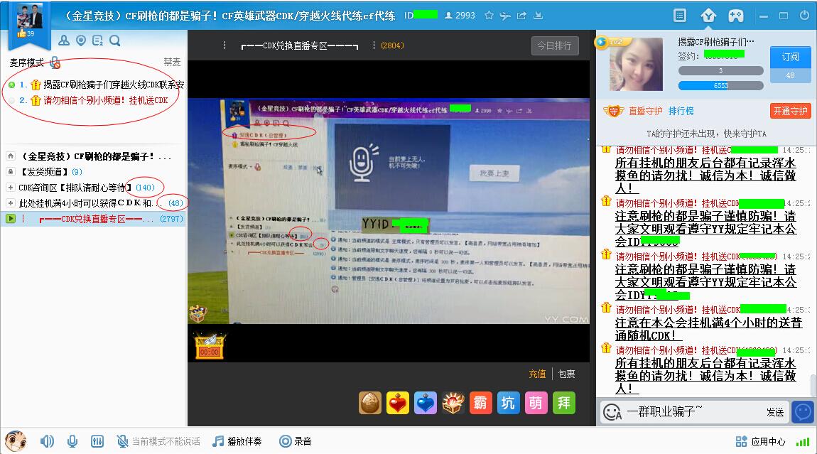
Task: Select the 发货频道 channel row
Action: pos(94,171)
